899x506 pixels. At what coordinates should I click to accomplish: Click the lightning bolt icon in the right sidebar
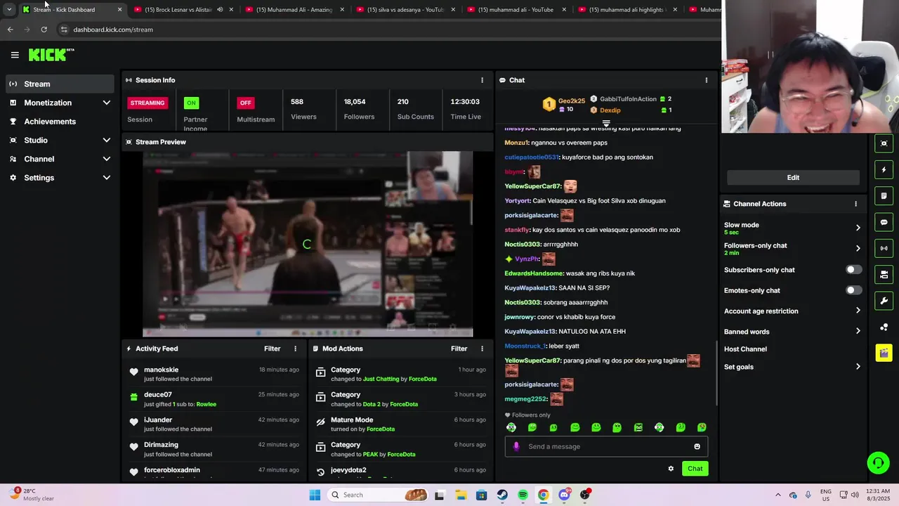pyautogui.click(x=884, y=170)
